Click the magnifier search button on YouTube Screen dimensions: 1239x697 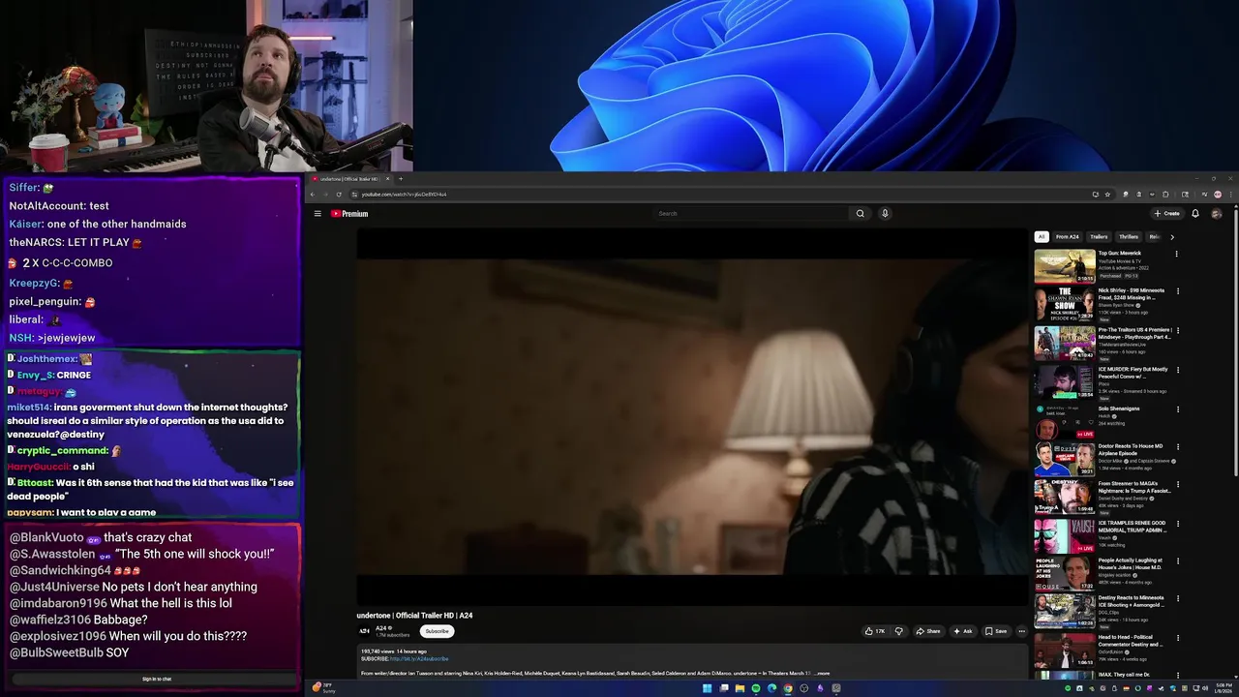(x=860, y=214)
